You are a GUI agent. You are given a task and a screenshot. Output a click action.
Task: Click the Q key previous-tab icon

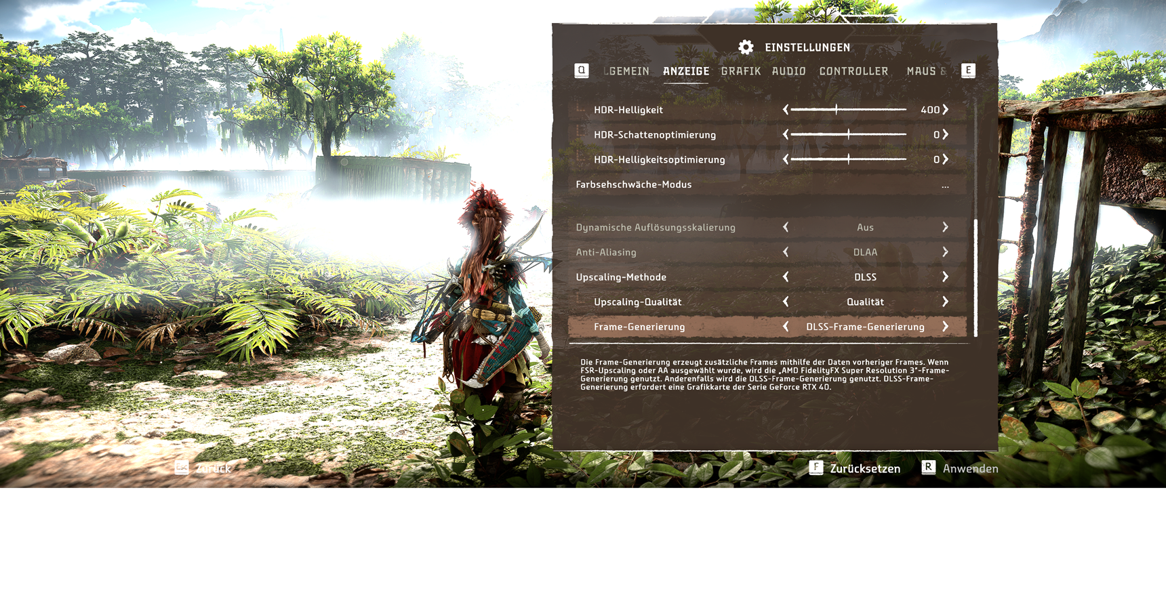(x=582, y=70)
